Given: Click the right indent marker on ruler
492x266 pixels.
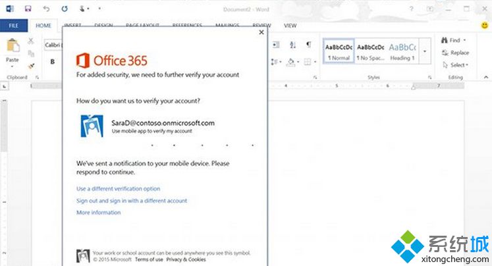Looking at the screenshot, I should (414, 87).
